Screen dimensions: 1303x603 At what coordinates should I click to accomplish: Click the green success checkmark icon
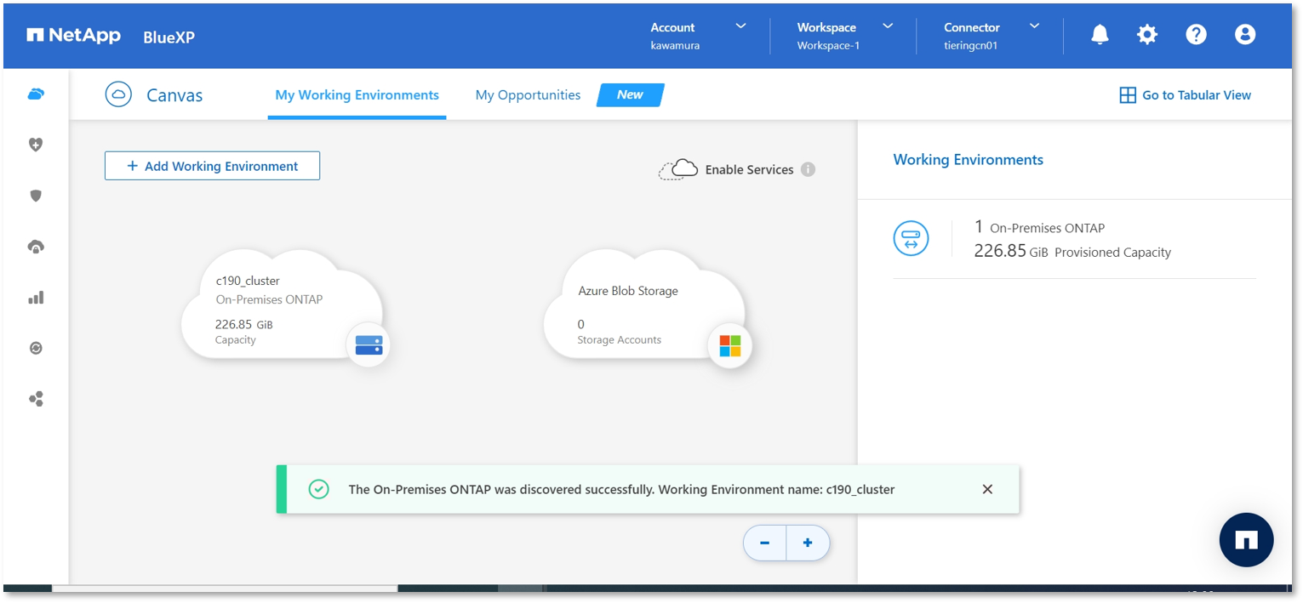coord(318,489)
